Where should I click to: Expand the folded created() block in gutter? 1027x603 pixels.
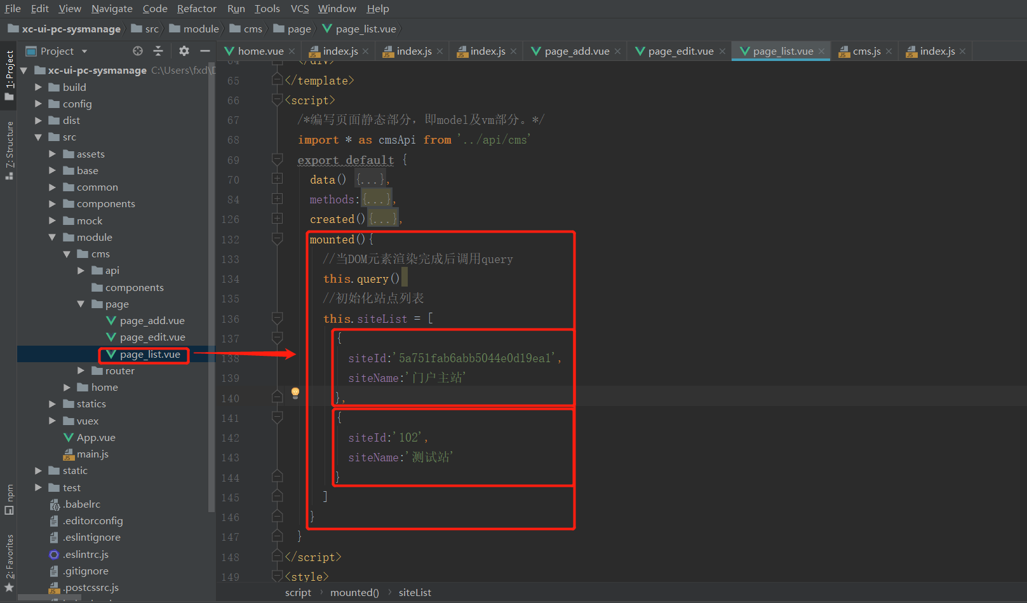tap(277, 219)
